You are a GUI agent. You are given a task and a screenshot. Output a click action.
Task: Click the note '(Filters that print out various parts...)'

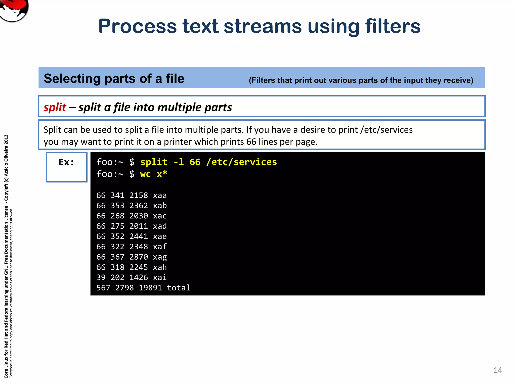click(361, 80)
